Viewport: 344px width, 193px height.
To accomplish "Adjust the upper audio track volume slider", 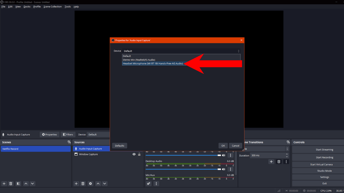I will 183,155.
